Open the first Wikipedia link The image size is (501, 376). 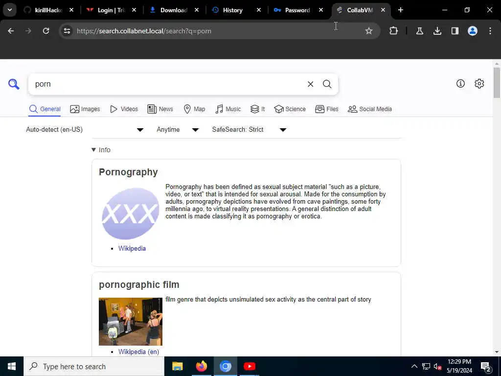tap(132, 248)
